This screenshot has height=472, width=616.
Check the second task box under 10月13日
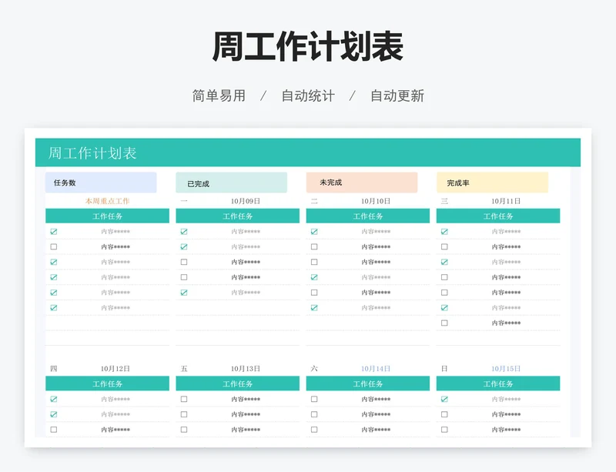coord(184,414)
